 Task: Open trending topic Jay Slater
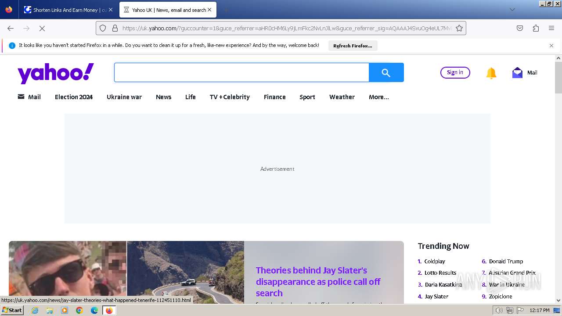point(436,297)
